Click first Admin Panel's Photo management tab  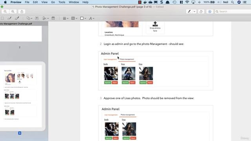point(127,59)
